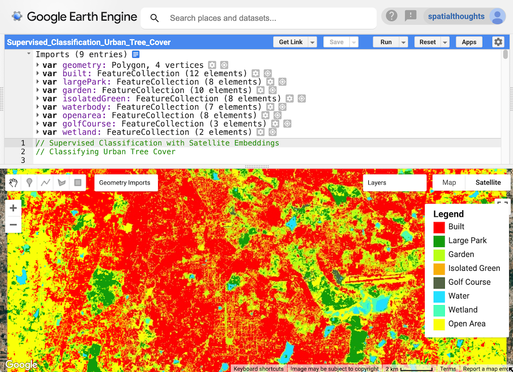Click the red Built legend swatch
The image size is (513, 372).
pyautogui.click(x=439, y=227)
